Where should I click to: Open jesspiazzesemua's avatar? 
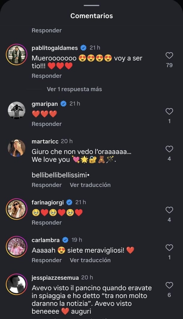[x=16, y=284]
